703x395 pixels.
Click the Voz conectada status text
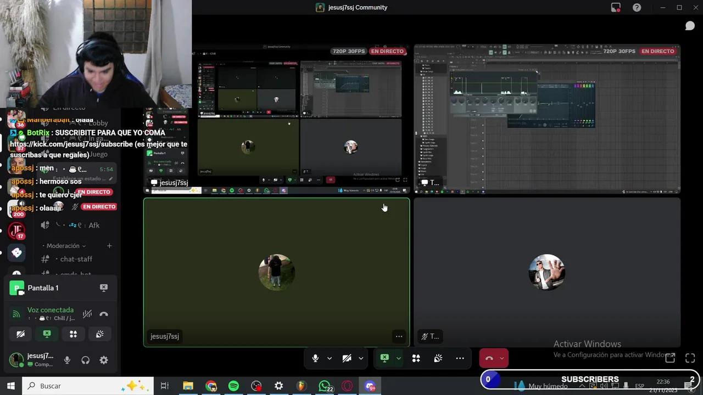[51, 310]
